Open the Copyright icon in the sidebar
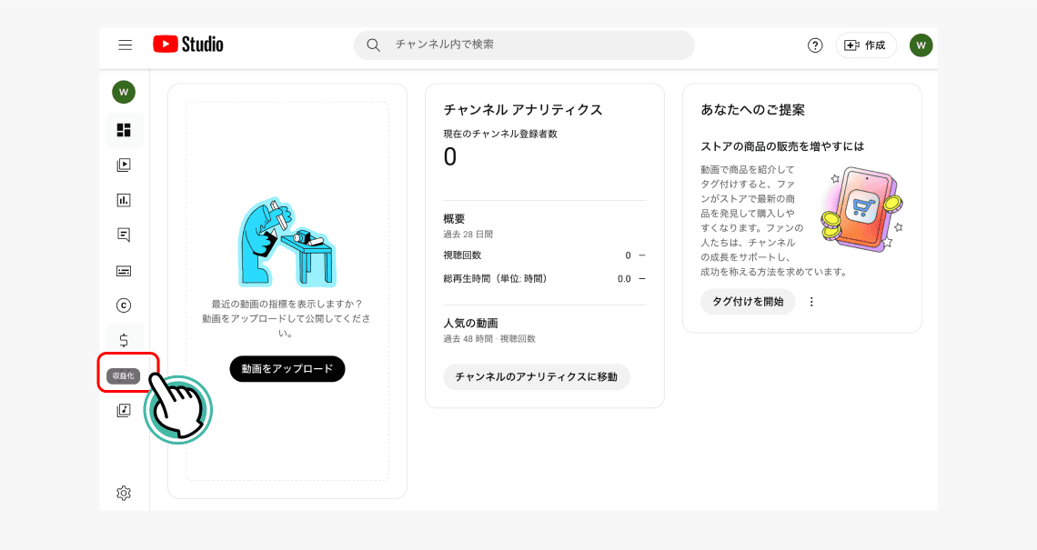Image resolution: width=1037 pixels, height=550 pixels. point(124,305)
